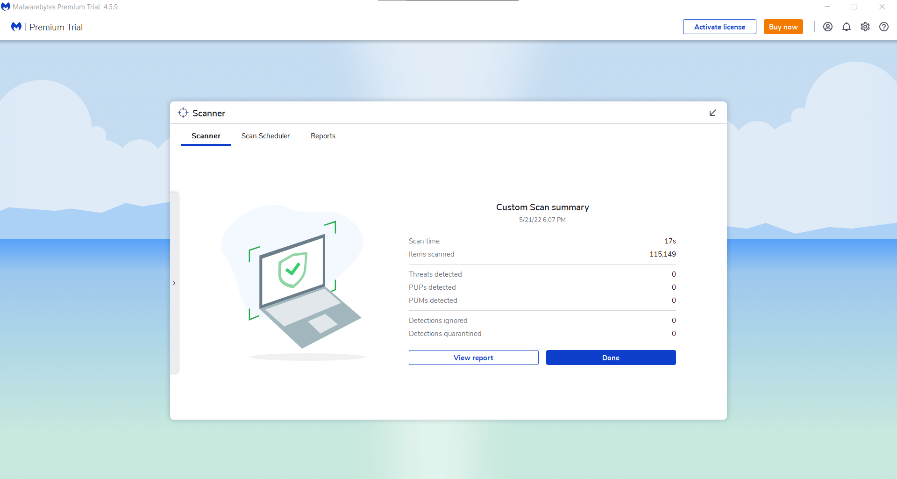Open the account profile icon
This screenshot has height=479, width=897.
pyautogui.click(x=828, y=27)
